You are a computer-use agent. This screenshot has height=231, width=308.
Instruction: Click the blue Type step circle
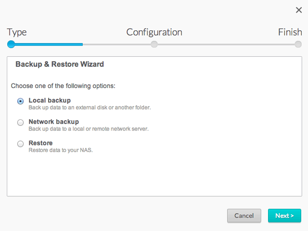tap(11, 44)
